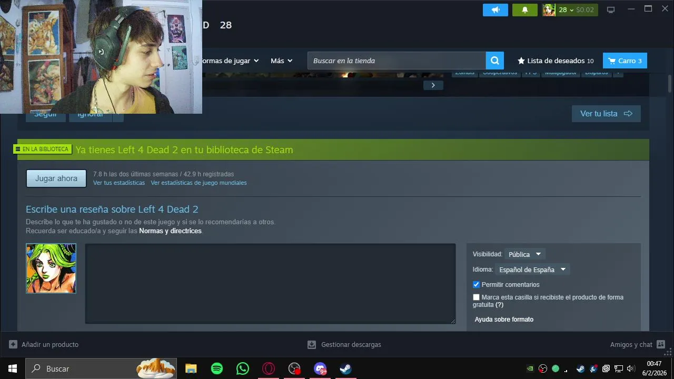Click the profile avatar in the header
This screenshot has height=379, width=674.
(x=549, y=10)
